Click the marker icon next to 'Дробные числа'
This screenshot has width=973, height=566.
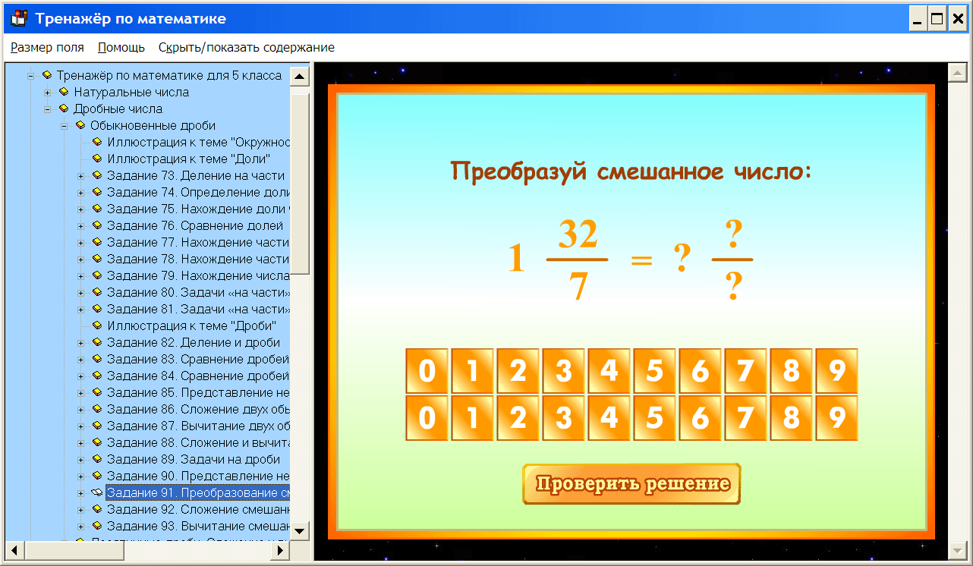tap(63, 108)
